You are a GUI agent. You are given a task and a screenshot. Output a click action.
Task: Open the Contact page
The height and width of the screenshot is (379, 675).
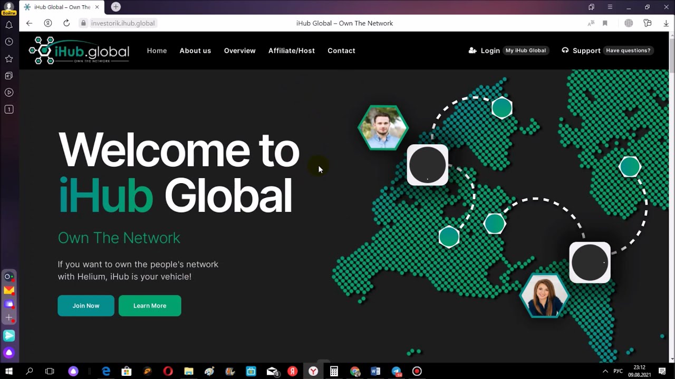tap(341, 51)
